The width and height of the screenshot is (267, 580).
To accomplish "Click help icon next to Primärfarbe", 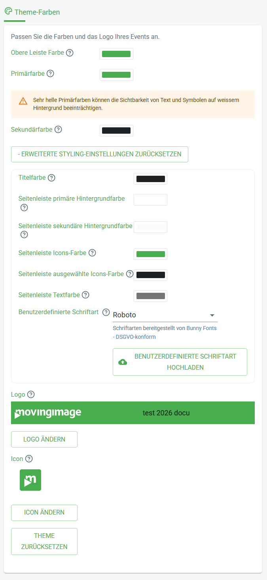I will [50, 74].
